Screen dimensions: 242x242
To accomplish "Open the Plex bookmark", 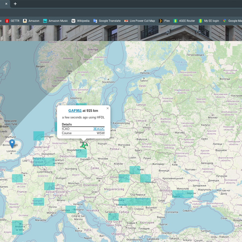I will (164, 21).
